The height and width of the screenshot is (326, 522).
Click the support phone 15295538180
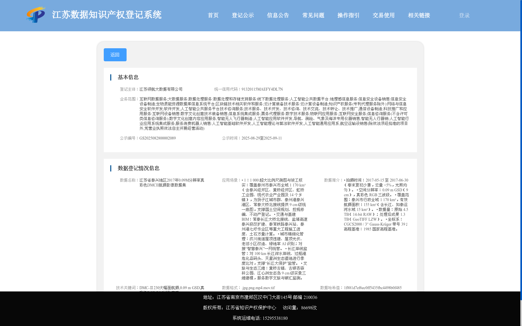point(275,318)
